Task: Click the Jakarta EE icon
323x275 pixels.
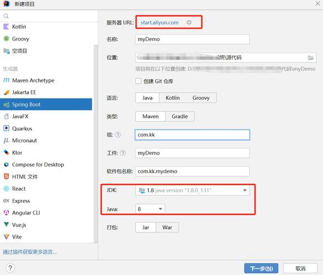Action: pos(7,92)
